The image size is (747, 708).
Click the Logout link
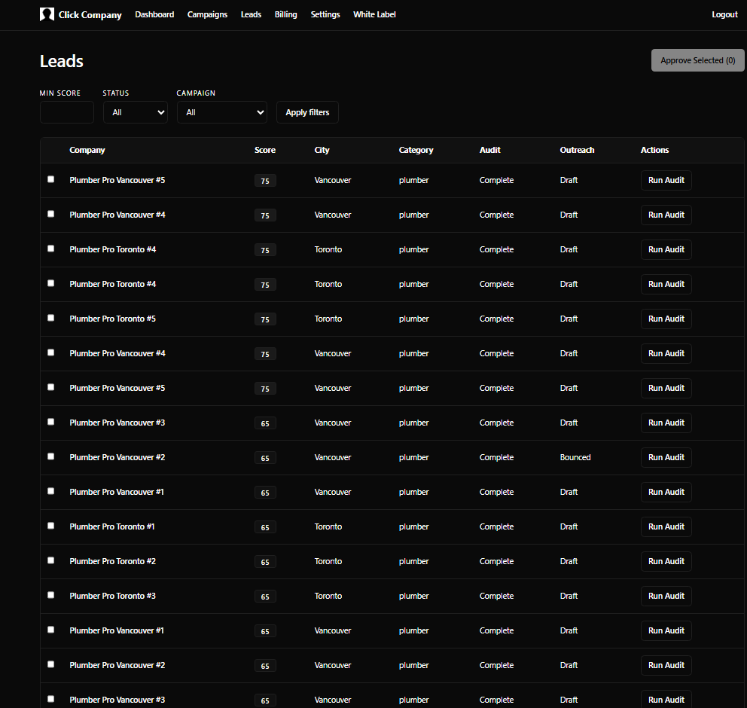pos(724,14)
